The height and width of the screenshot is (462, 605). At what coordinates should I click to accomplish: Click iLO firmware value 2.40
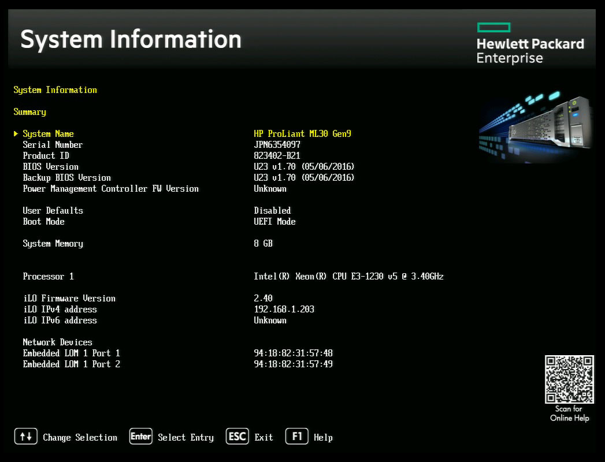263,299
